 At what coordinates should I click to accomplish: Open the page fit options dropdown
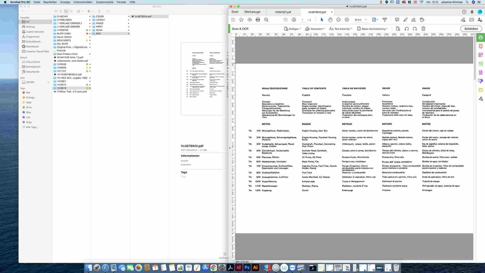(375, 20)
